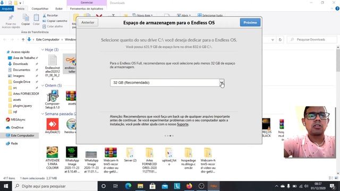
Task: Click the taskbar search box
Action: tap(55, 186)
